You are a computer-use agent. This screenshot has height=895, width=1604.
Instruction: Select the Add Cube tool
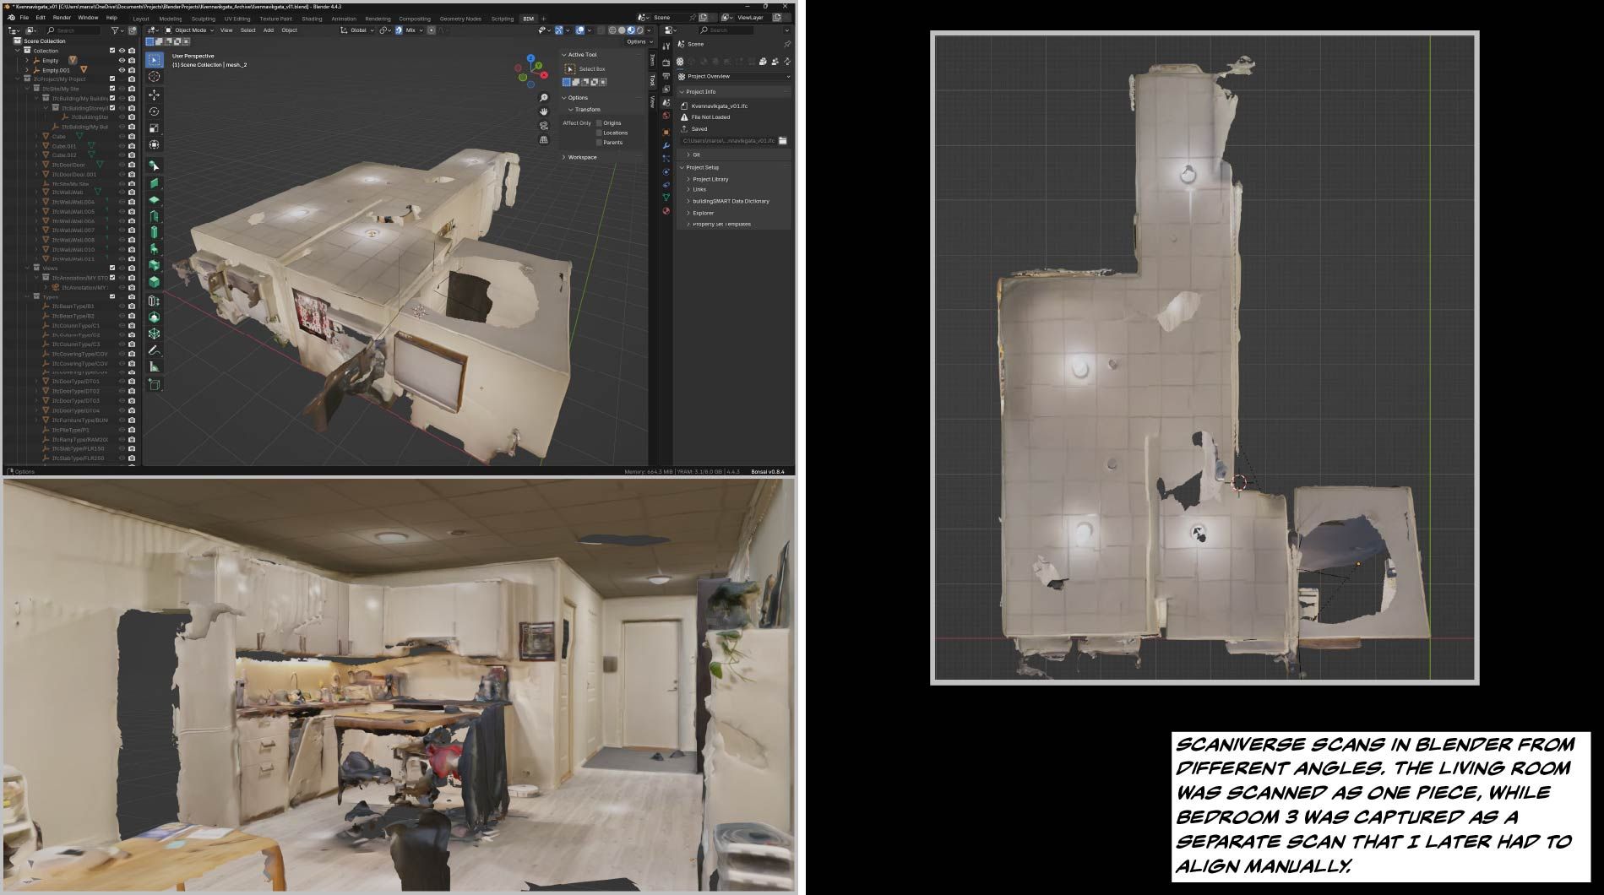154,384
